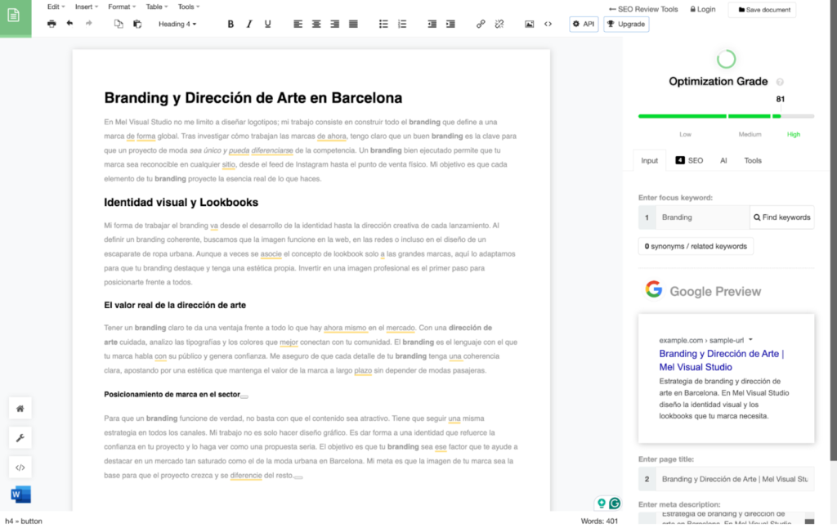
Task: Open the Heading 4 style dropdown
Action: point(177,25)
